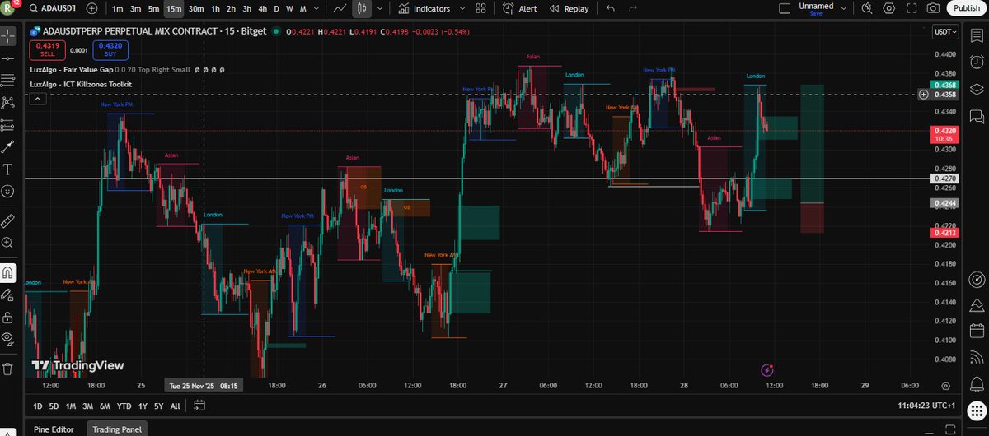Toggle lock all drawing tools
This screenshot has width=989, height=436.
click(8, 317)
